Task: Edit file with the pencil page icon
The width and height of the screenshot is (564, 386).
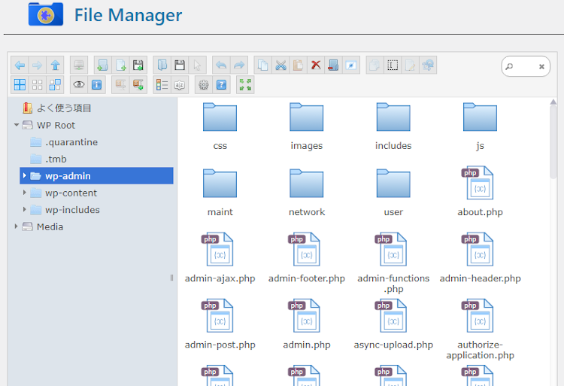Action: [x=410, y=65]
